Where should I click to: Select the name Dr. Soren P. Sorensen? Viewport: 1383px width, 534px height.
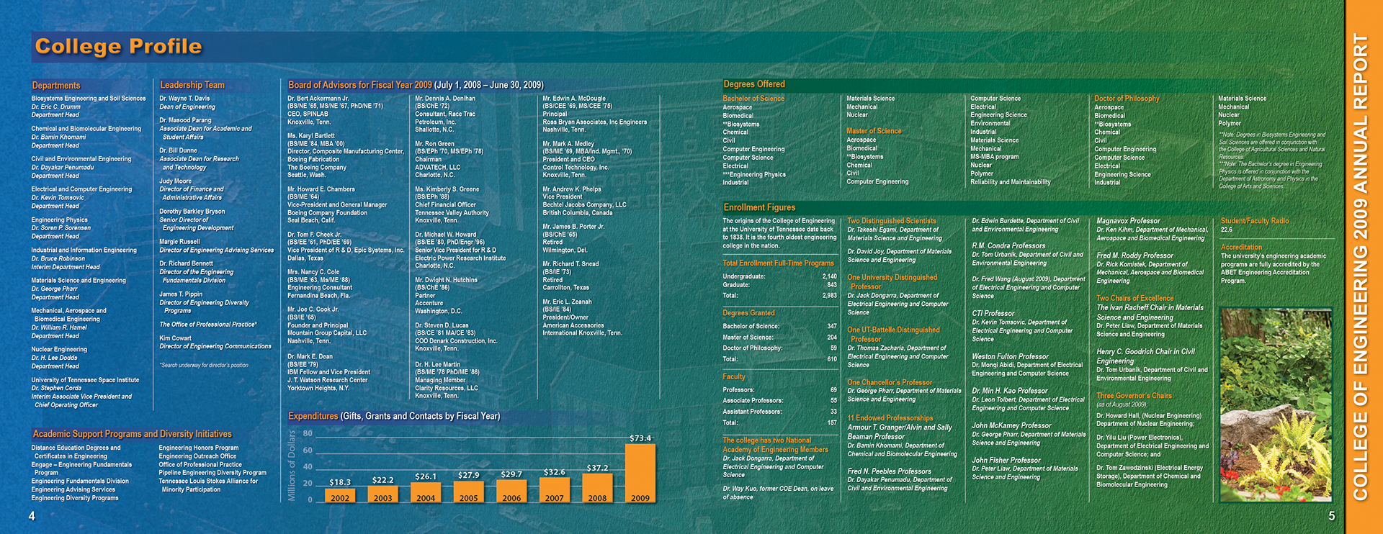click(x=61, y=228)
